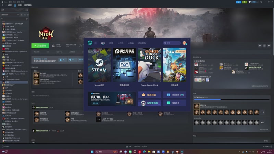The image size is (274, 154).
Task: Click the library sort arrow icon
Action: [22, 15]
